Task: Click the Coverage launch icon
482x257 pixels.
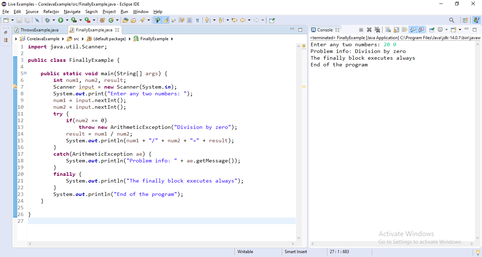Action: coord(74,20)
